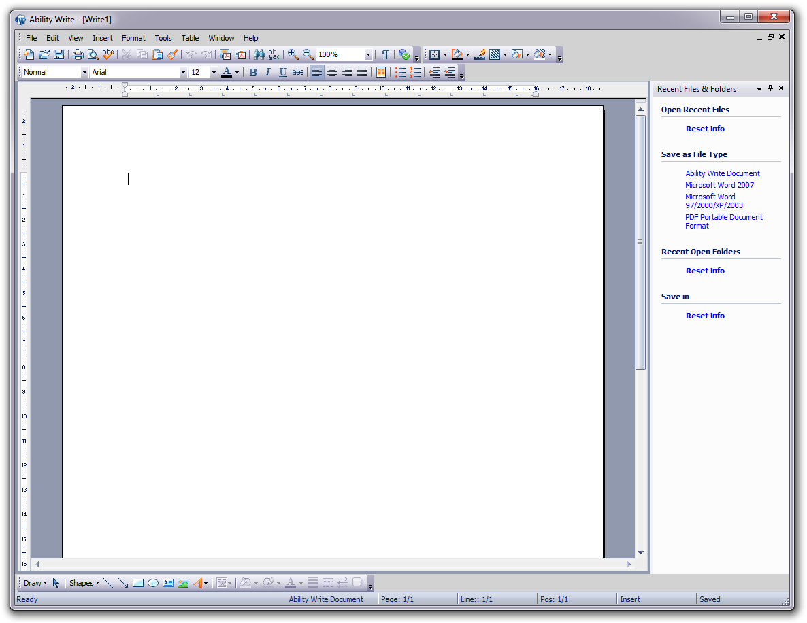Image resolution: width=807 pixels, height=623 pixels.
Task: Open Find with the binoculars icon
Action: [x=259, y=54]
